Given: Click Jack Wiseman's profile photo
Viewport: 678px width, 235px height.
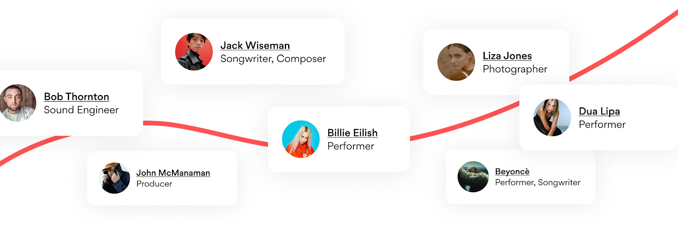Looking at the screenshot, I should click(194, 52).
